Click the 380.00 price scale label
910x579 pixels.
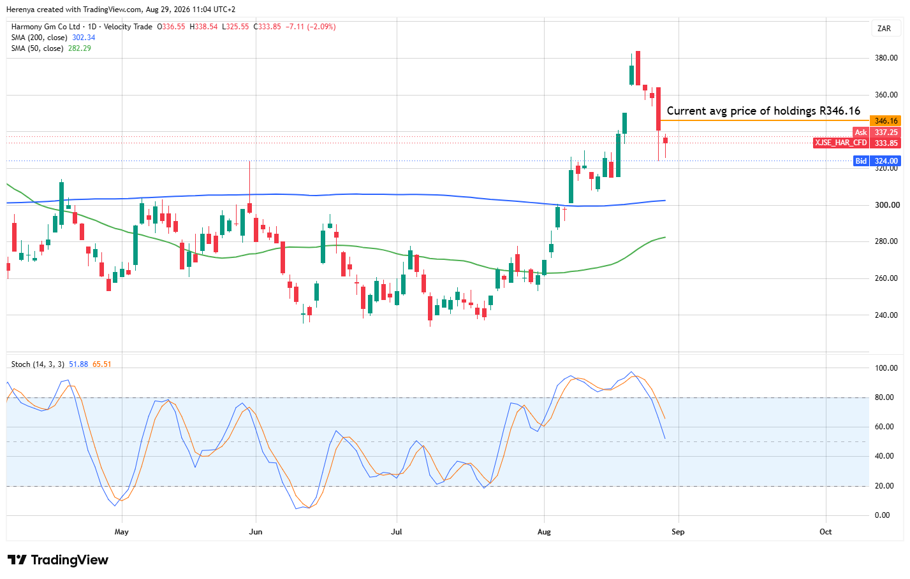tap(886, 58)
